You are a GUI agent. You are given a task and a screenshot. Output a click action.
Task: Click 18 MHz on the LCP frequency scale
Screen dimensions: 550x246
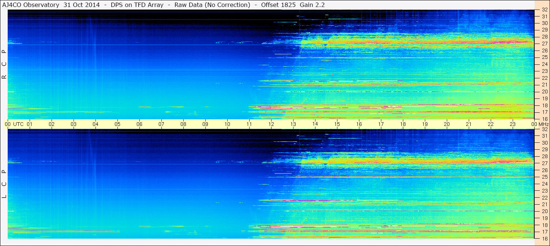click(x=544, y=225)
